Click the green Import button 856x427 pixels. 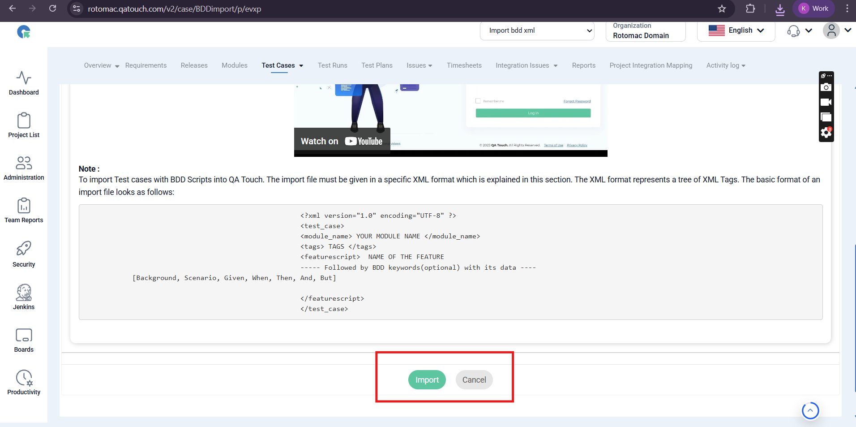tap(427, 380)
